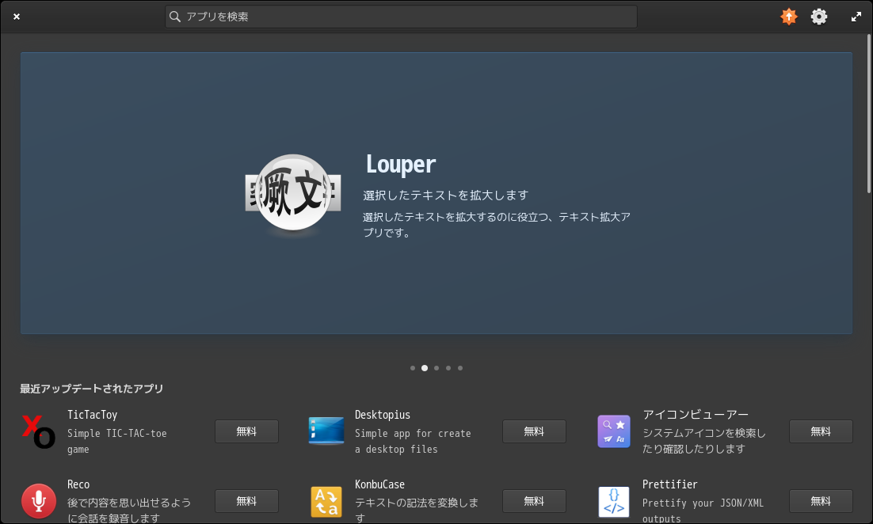Image resolution: width=873 pixels, height=524 pixels.
Task: Click the 無料 button for Desktopius
Action: pos(534,431)
